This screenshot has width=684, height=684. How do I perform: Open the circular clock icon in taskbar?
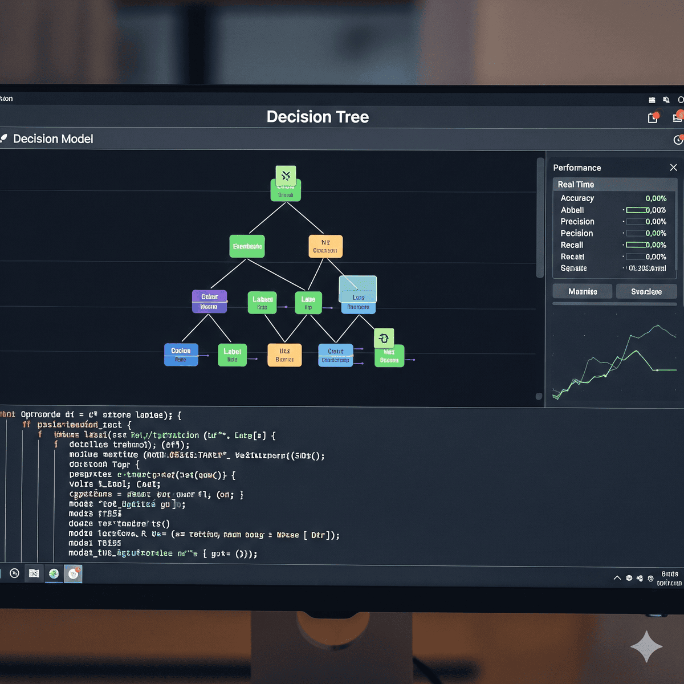[15, 573]
